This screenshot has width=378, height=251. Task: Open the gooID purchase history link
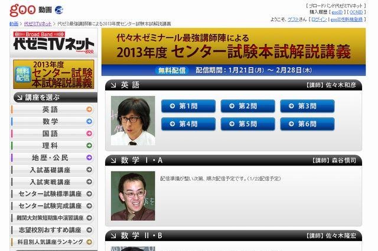(337, 12)
